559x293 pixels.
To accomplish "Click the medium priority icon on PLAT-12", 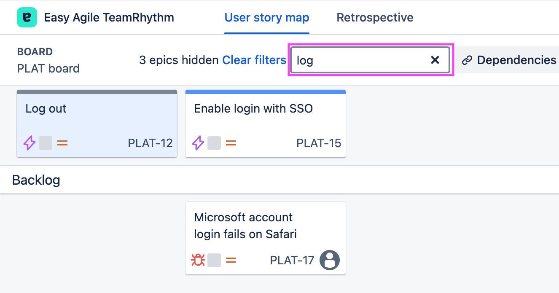I will pyautogui.click(x=62, y=143).
